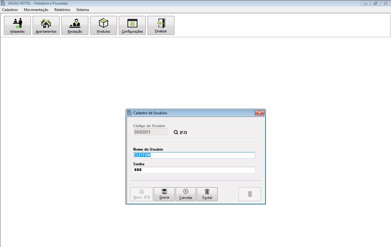Open Configurações settings toolbar button

coord(132,25)
